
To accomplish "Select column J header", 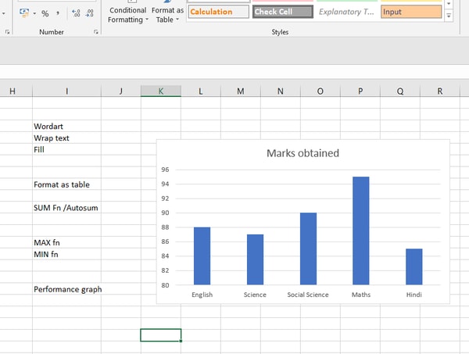I will coord(121,91).
